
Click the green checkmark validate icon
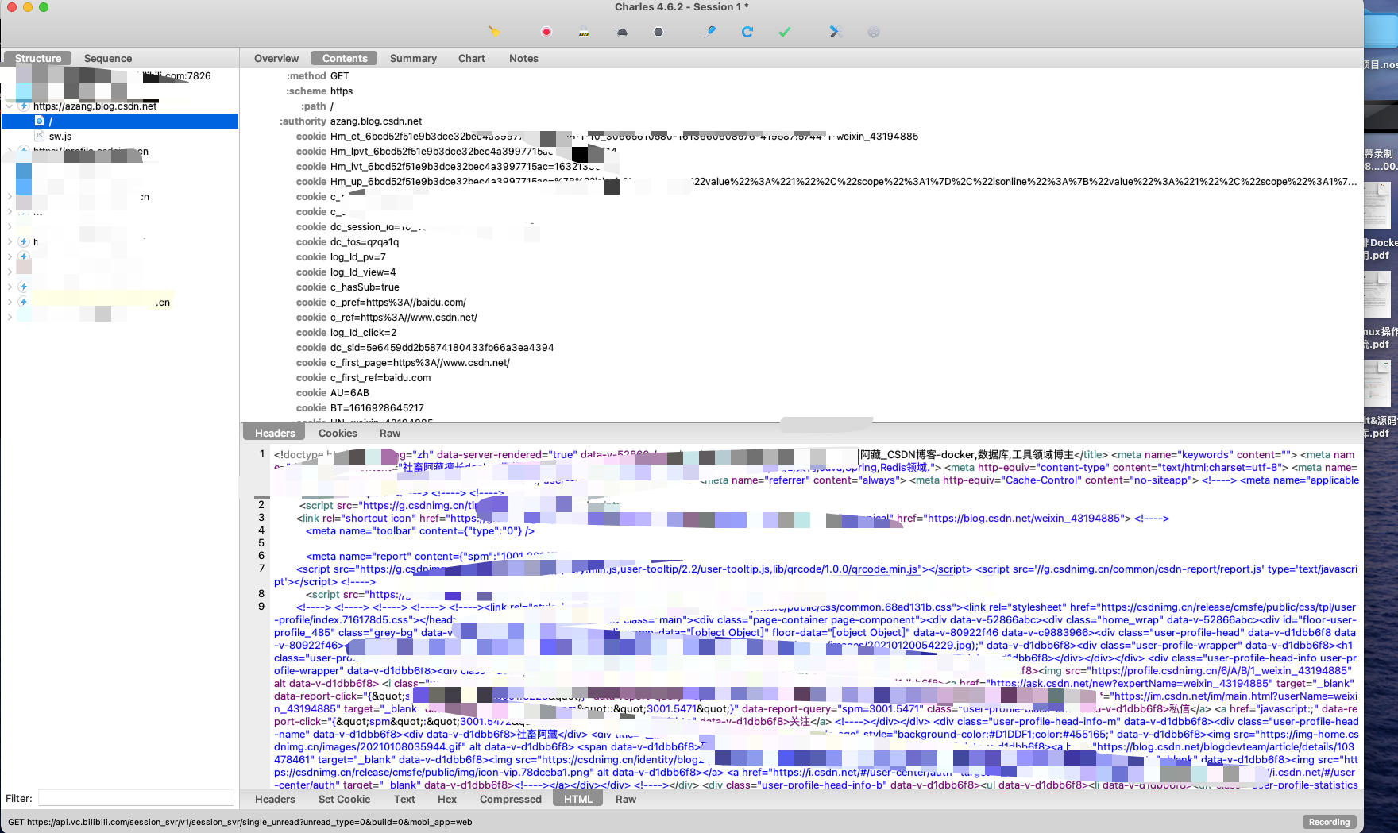point(785,32)
